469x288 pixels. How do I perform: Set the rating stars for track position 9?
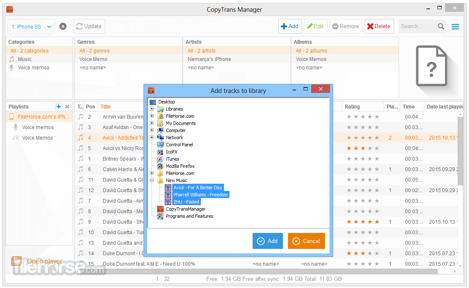pos(363,222)
